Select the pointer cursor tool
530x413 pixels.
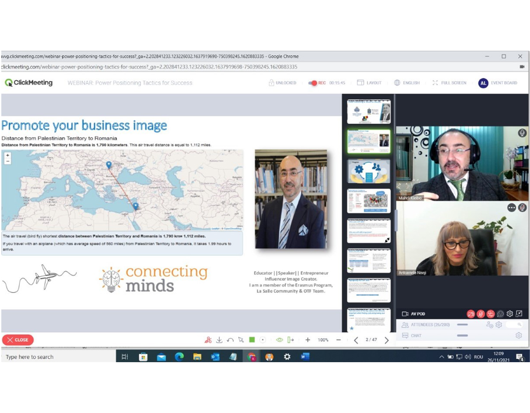click(241, 340)
